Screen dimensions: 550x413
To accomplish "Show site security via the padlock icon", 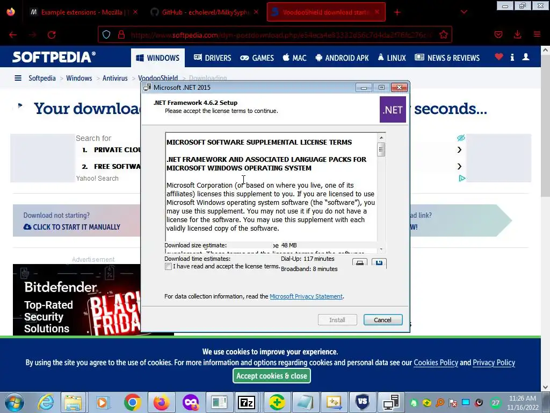I will [121, 34].
